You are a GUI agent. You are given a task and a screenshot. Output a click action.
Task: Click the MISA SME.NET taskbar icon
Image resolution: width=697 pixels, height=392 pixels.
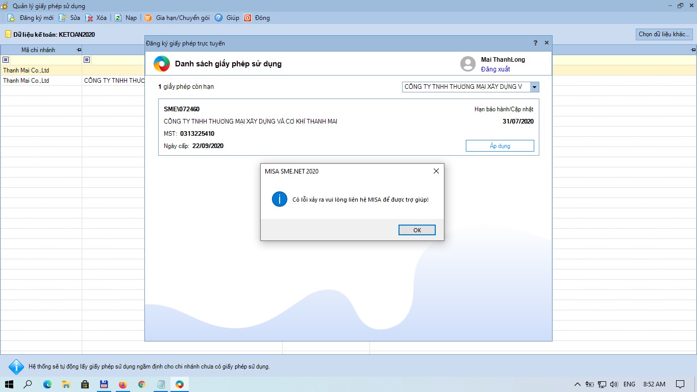point(180,384)
